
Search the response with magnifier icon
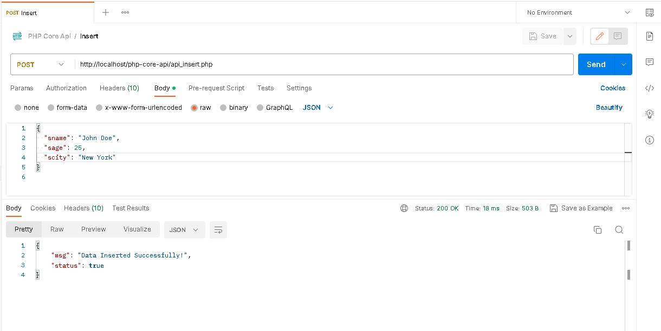pos(619,230)
